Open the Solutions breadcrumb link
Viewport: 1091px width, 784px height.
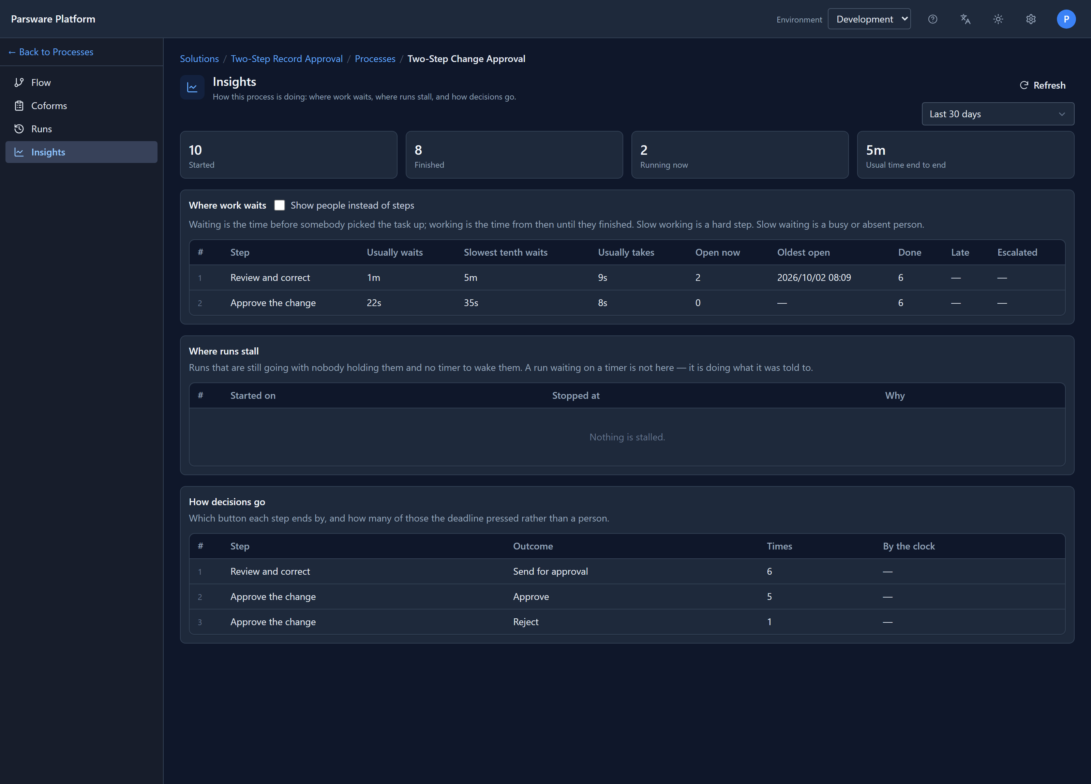pos(199,59)
